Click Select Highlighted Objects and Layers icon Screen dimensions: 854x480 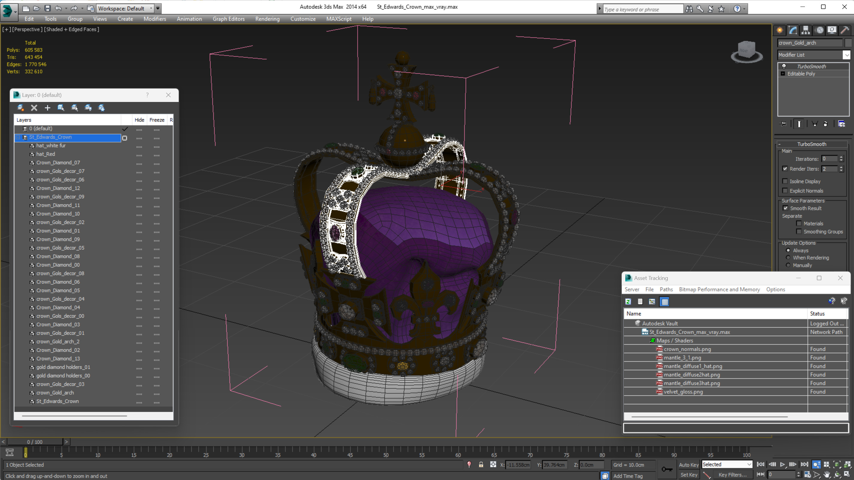pos(61,108)
